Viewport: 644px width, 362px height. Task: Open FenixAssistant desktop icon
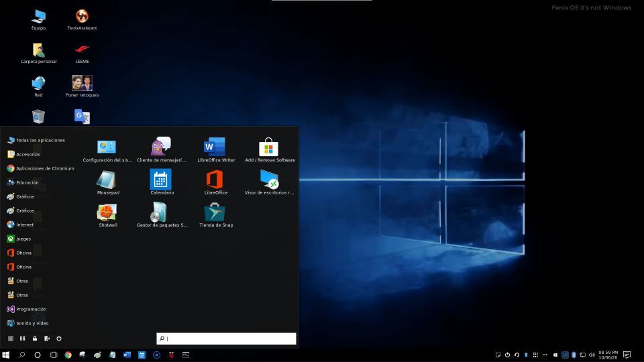click(82, 19)
